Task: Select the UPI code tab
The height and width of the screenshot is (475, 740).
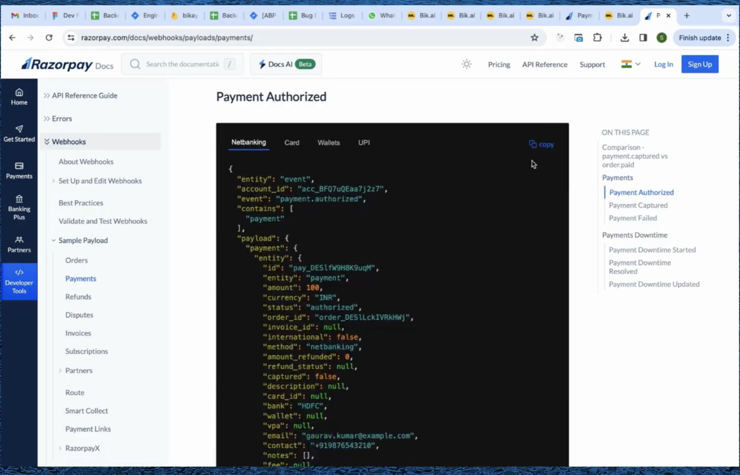Action: [364, 143]
